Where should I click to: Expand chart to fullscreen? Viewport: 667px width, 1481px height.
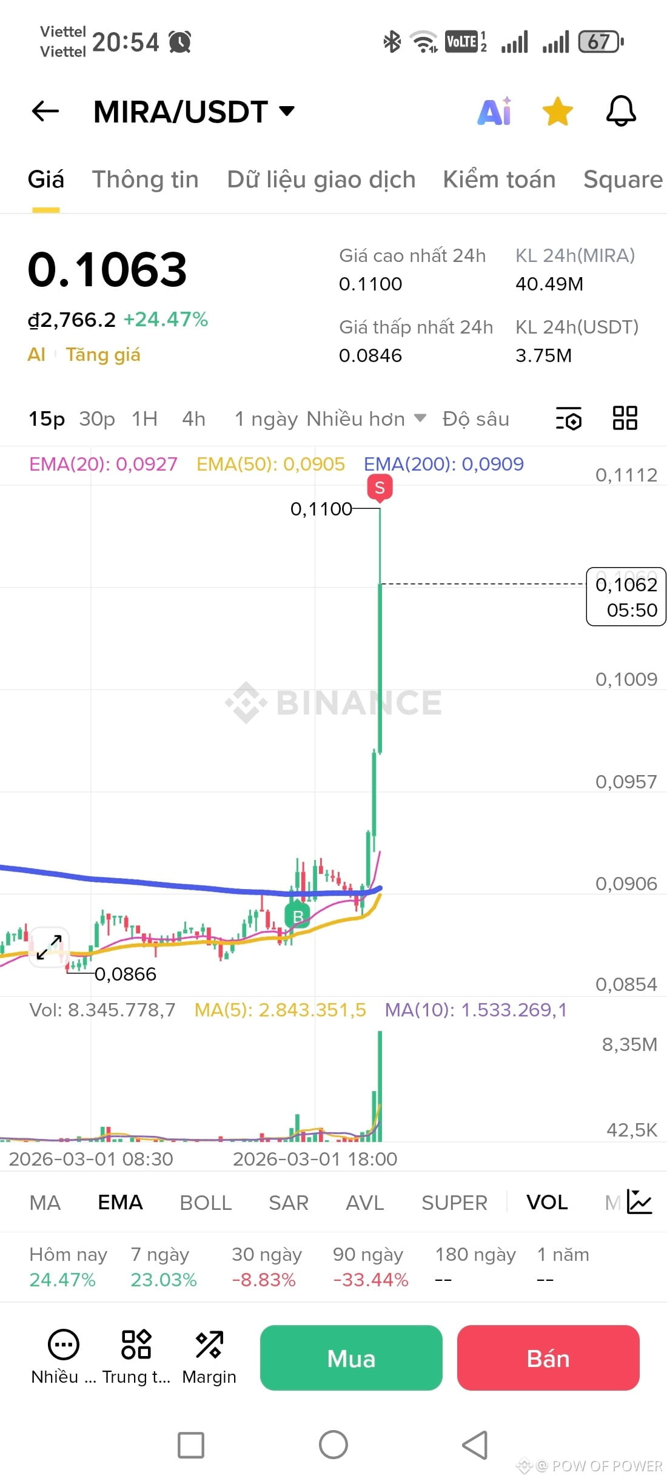[49, 947]
